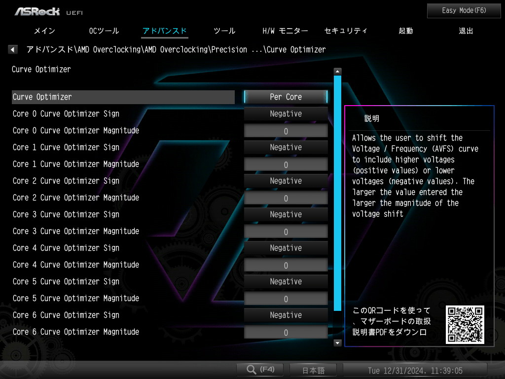Open Core 6 Curve Optimizer Sign dropdown
This screenshot has width=505, height=379.
click(286, 315)
